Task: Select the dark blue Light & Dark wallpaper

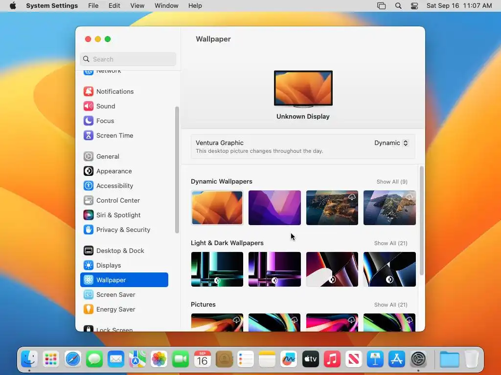Action: [389, 270]
